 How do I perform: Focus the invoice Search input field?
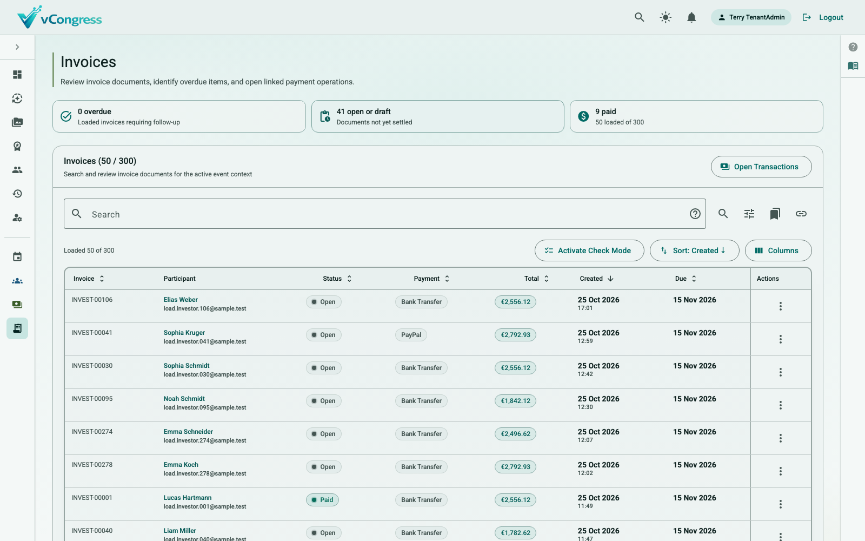coord(385,214)
